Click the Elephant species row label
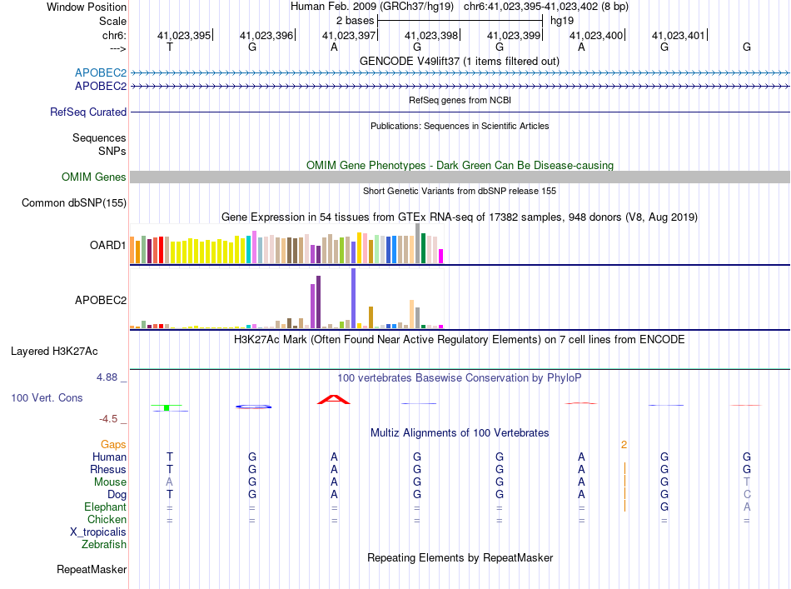 (106, 507)
